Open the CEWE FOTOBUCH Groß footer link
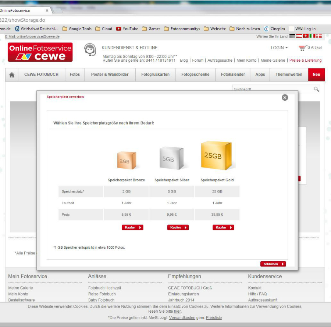This screenshot has width=331, height=327. [x=190, y=288]
